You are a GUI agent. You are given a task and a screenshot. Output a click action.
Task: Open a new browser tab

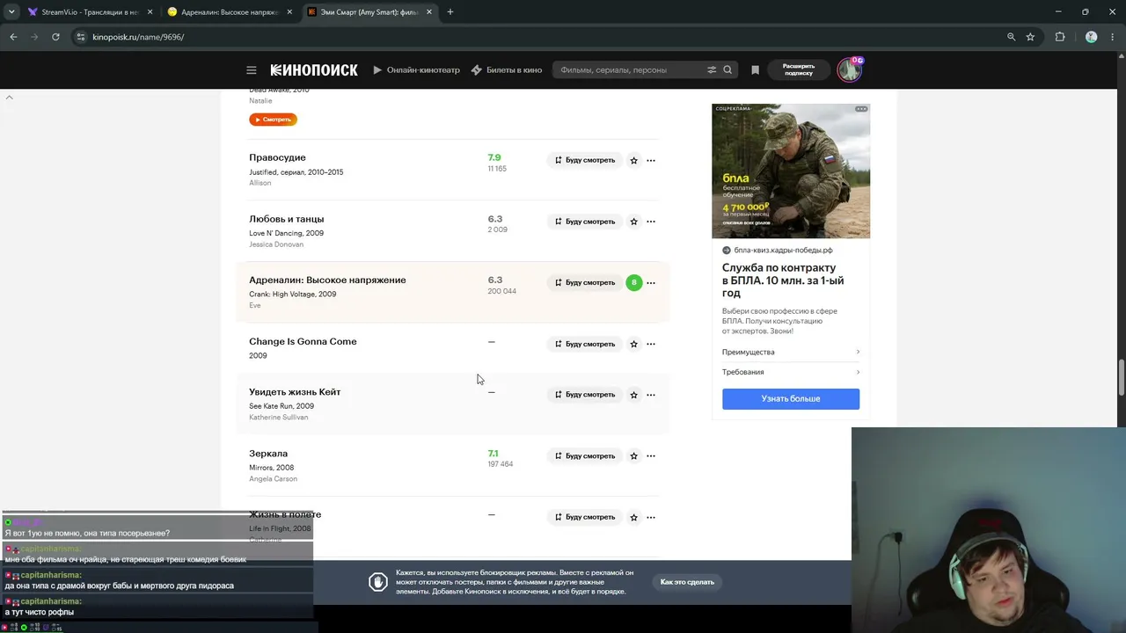pyautogui.click(x=450, y=12)
